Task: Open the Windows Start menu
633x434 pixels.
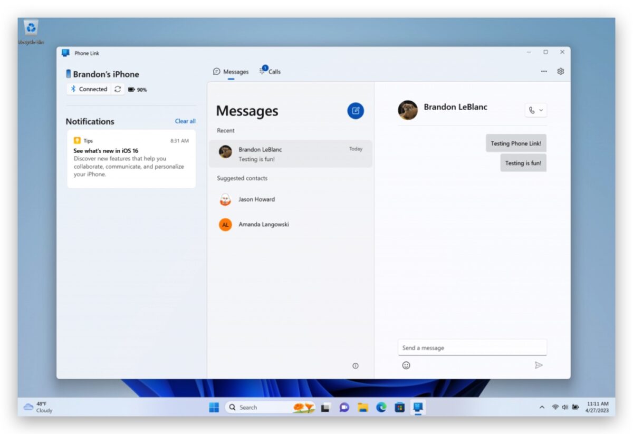Action: click(x=214, y=407)
